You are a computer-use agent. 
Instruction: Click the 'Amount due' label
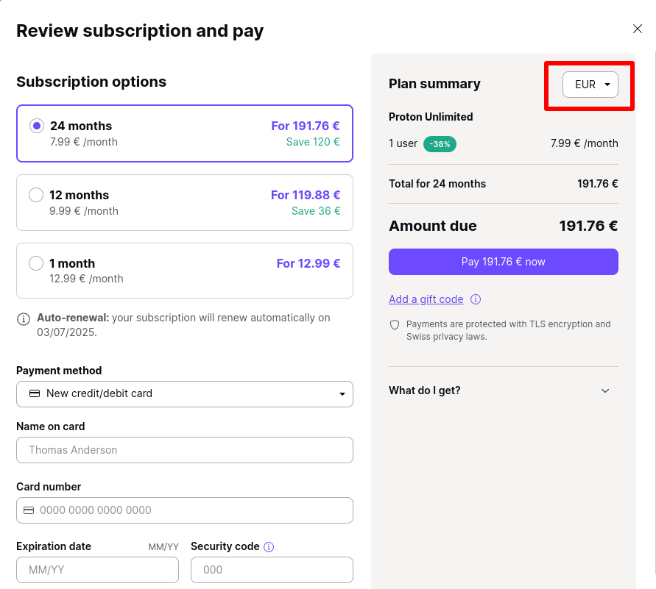tap(433, 226)
